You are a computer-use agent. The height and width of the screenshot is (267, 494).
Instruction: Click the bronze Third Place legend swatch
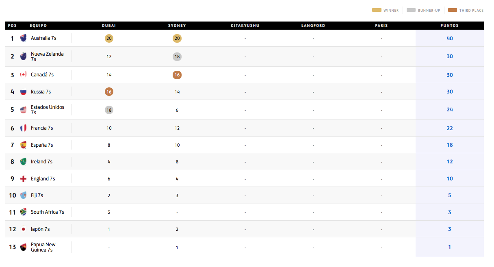(452, 10)
